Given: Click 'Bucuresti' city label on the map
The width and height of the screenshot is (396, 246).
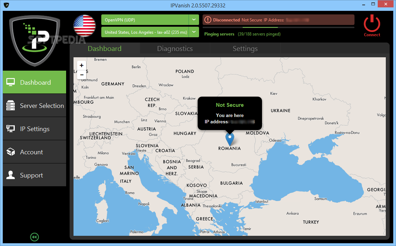Looking at the screenshot, I should (239, 165).
